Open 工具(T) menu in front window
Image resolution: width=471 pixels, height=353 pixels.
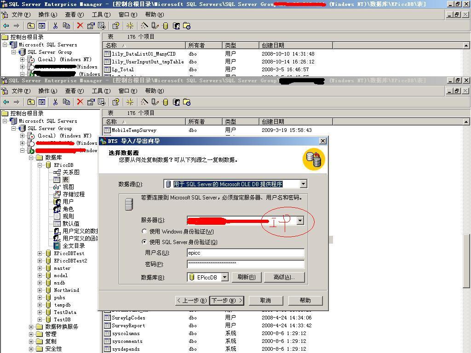[101, 91]
